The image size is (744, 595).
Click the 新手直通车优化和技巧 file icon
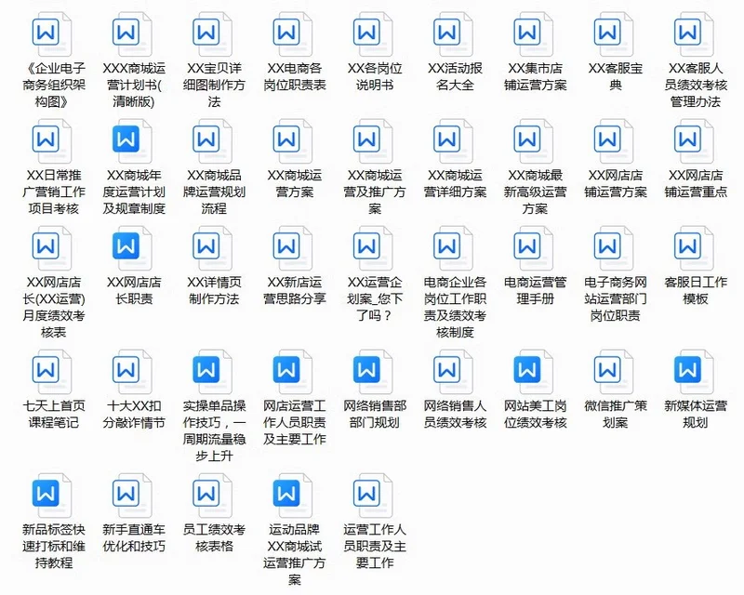click(132, 496)
